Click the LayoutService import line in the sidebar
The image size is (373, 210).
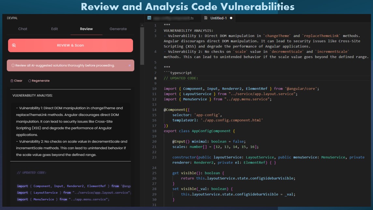[x=74, y=193]
